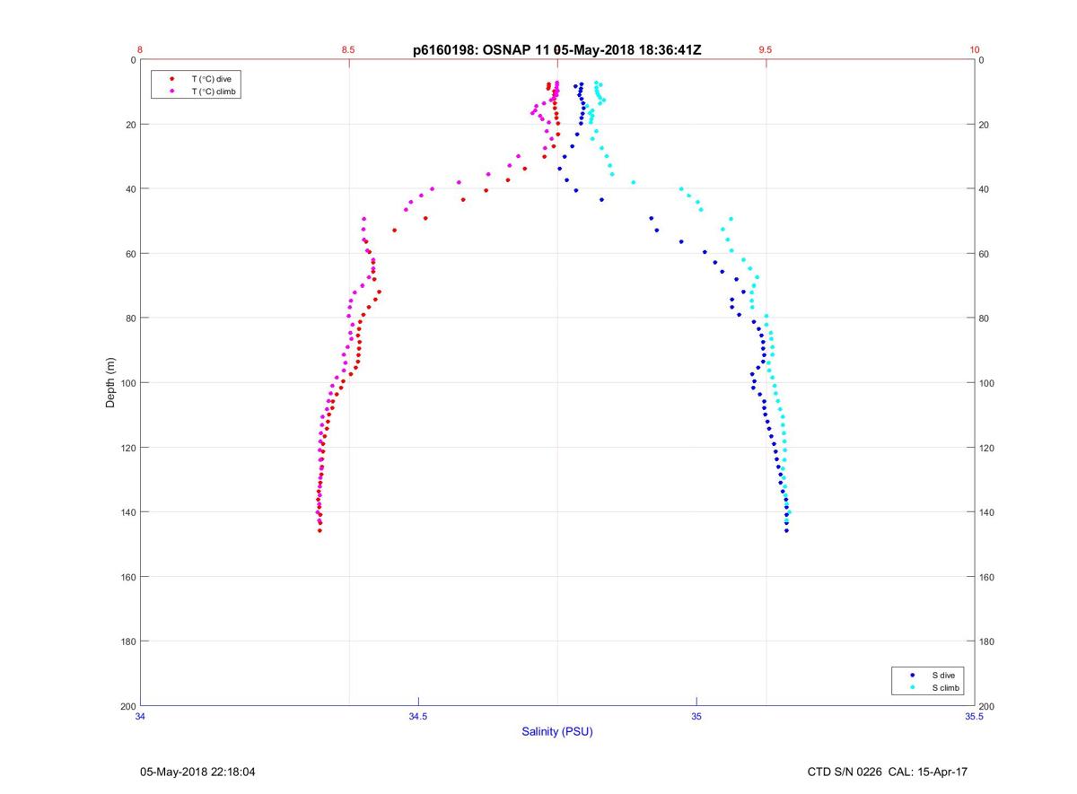Click the red top-axis tick label 8.5

pyautogui.click(x=348, y=50)
